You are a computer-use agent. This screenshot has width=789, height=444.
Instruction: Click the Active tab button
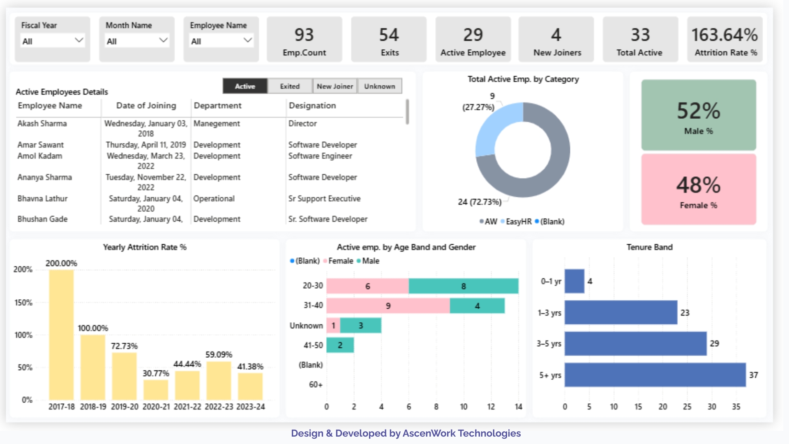tap(245, 86)
